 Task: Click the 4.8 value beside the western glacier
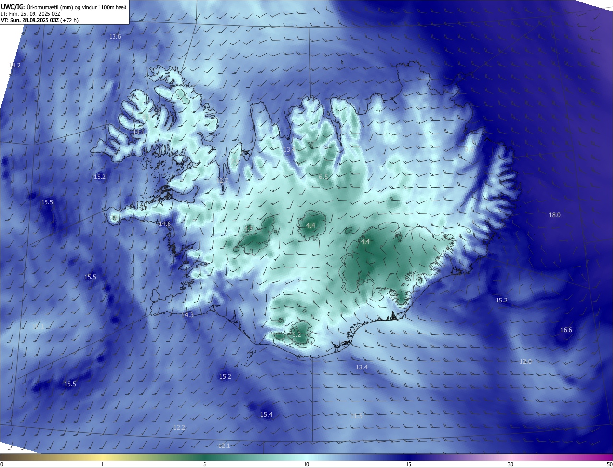coord(249,229)
